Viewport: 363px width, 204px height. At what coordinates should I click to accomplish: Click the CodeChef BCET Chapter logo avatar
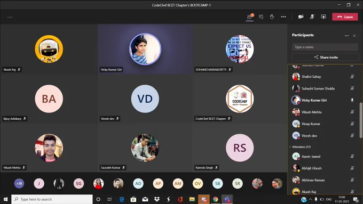pos(240,99)
